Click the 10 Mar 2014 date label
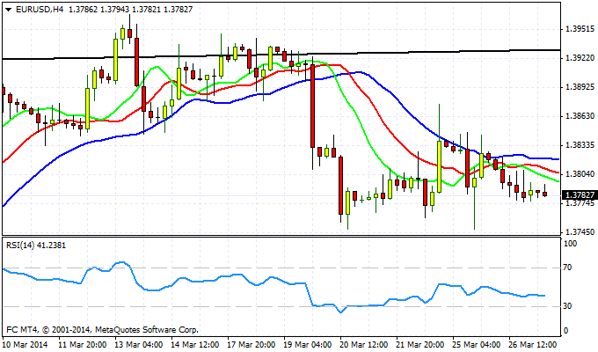This screenshot has height=352, width=598. pyautogui.click(x=25, y=344)
